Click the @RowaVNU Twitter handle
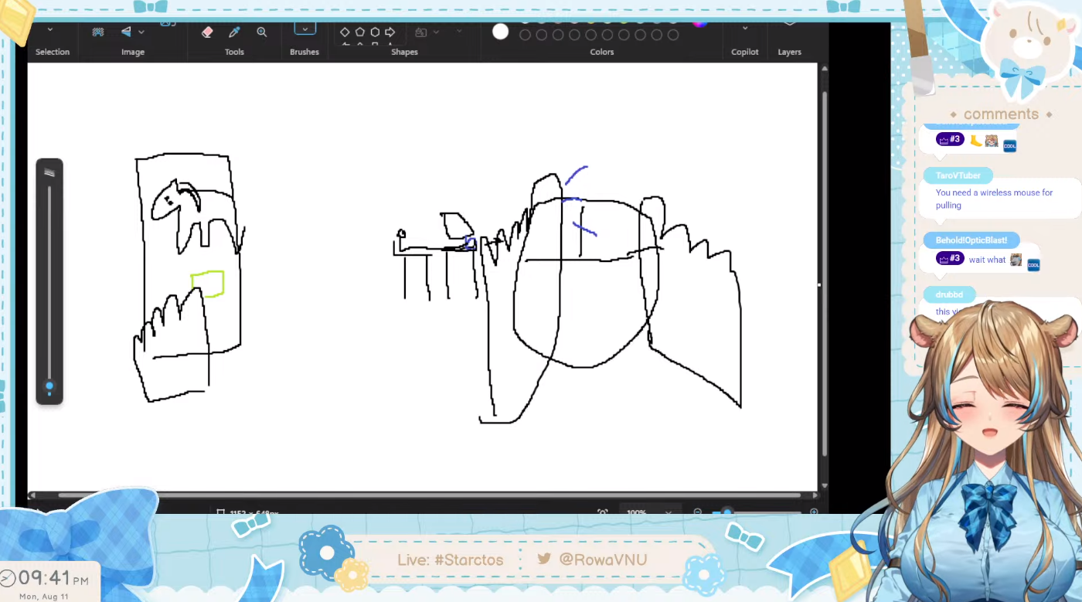 point(603,559)
